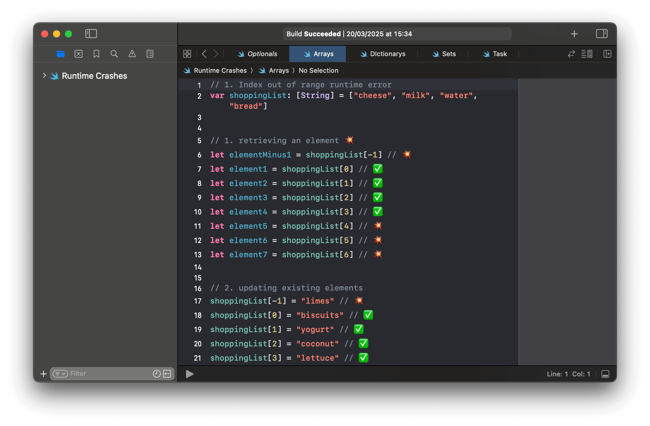
Task: Open the Source Control navigator icon
Action: click(79, 54)
